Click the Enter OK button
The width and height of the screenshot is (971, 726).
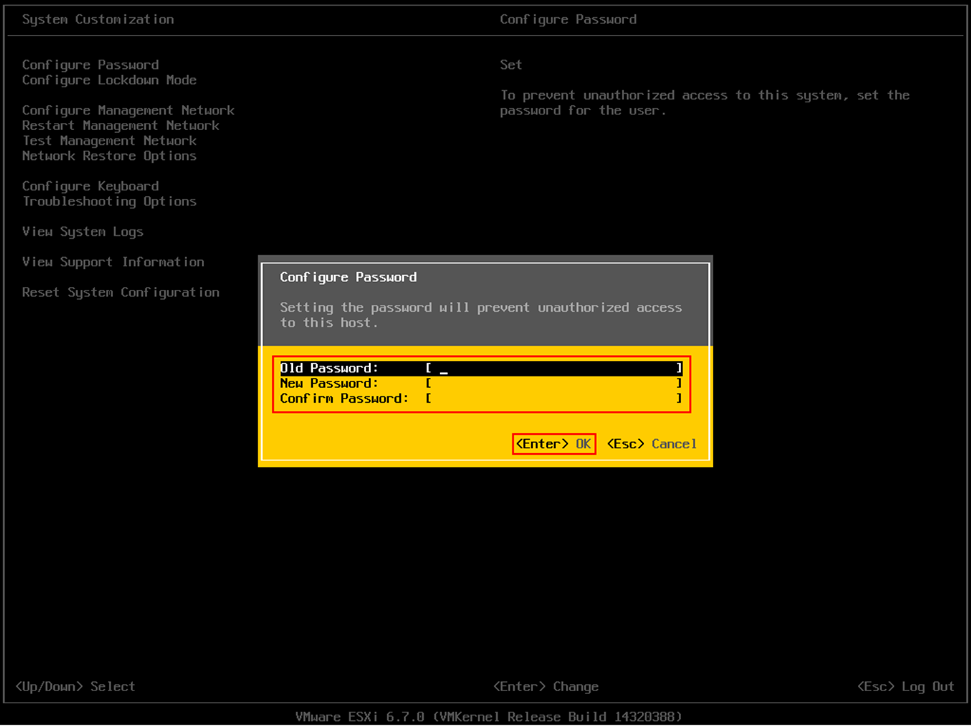tap(554, 444)
